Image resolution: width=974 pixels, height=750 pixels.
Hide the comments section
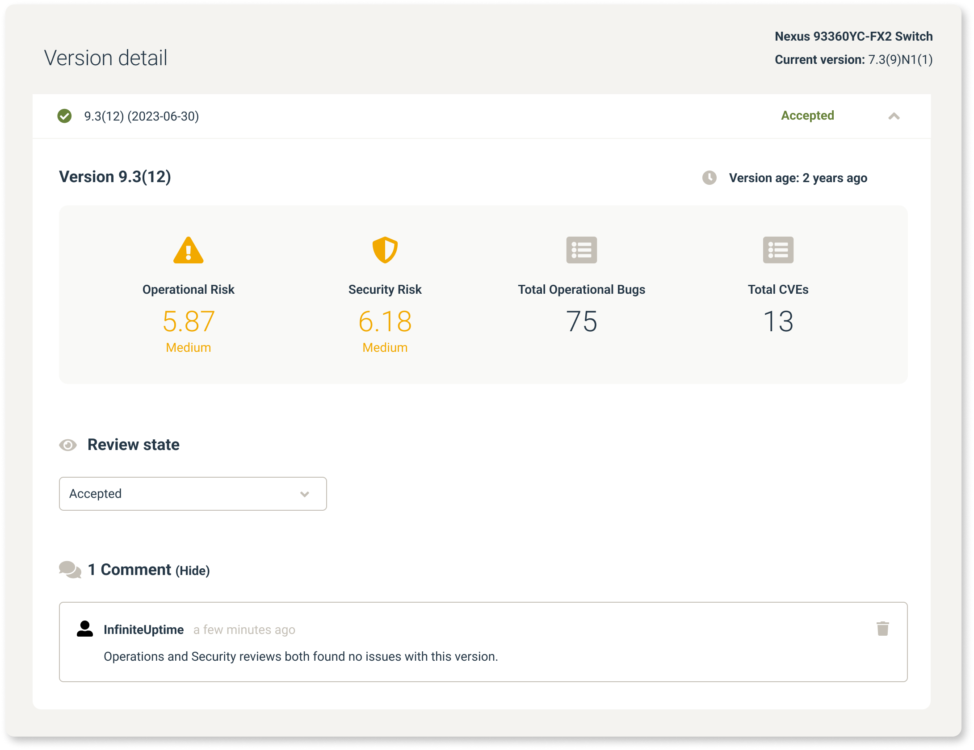(193, 570)
